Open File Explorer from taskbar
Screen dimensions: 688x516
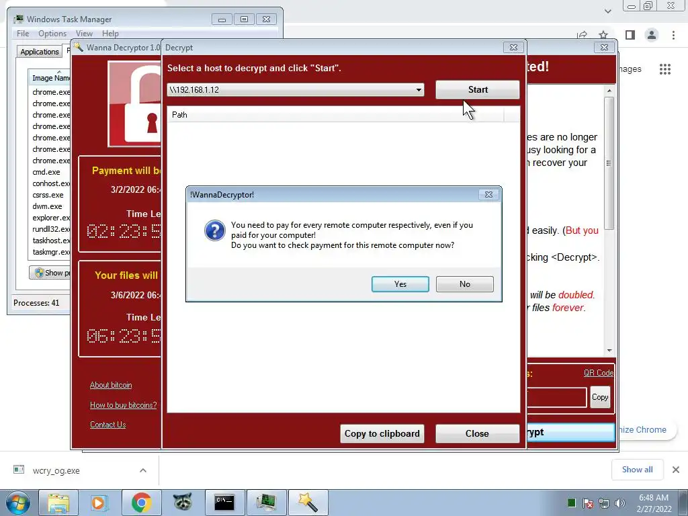point(58,503)
